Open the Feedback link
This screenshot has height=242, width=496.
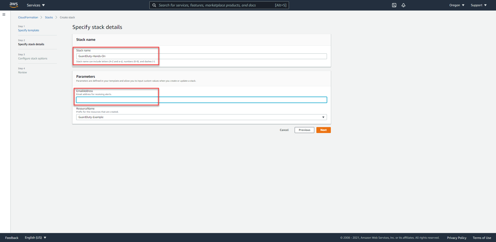12,238
